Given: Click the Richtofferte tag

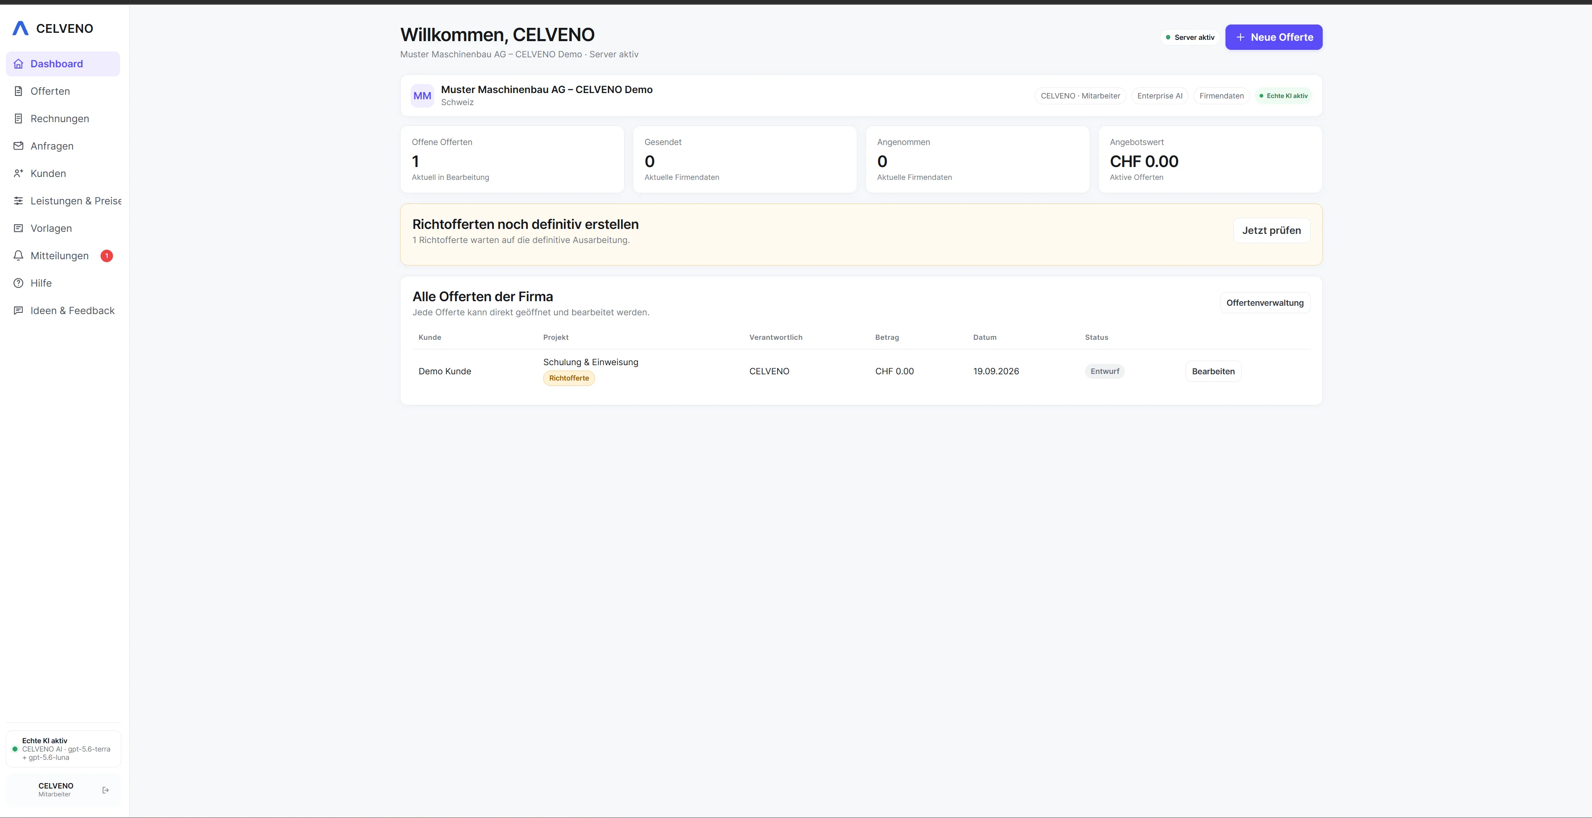Looking at the screenshot, I should click(568, 378).
